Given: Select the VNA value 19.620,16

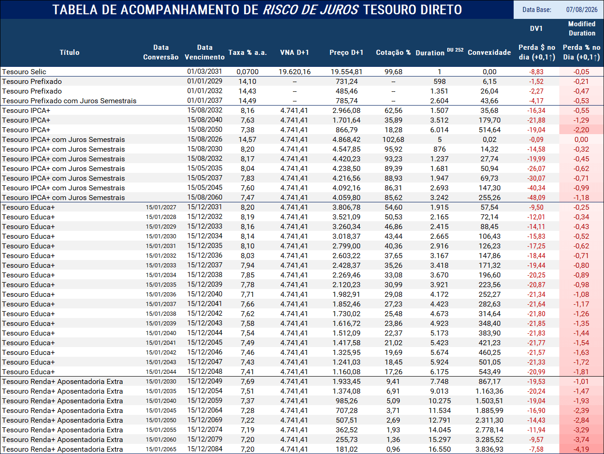Looking at the screenshot, I should point(295,72).
